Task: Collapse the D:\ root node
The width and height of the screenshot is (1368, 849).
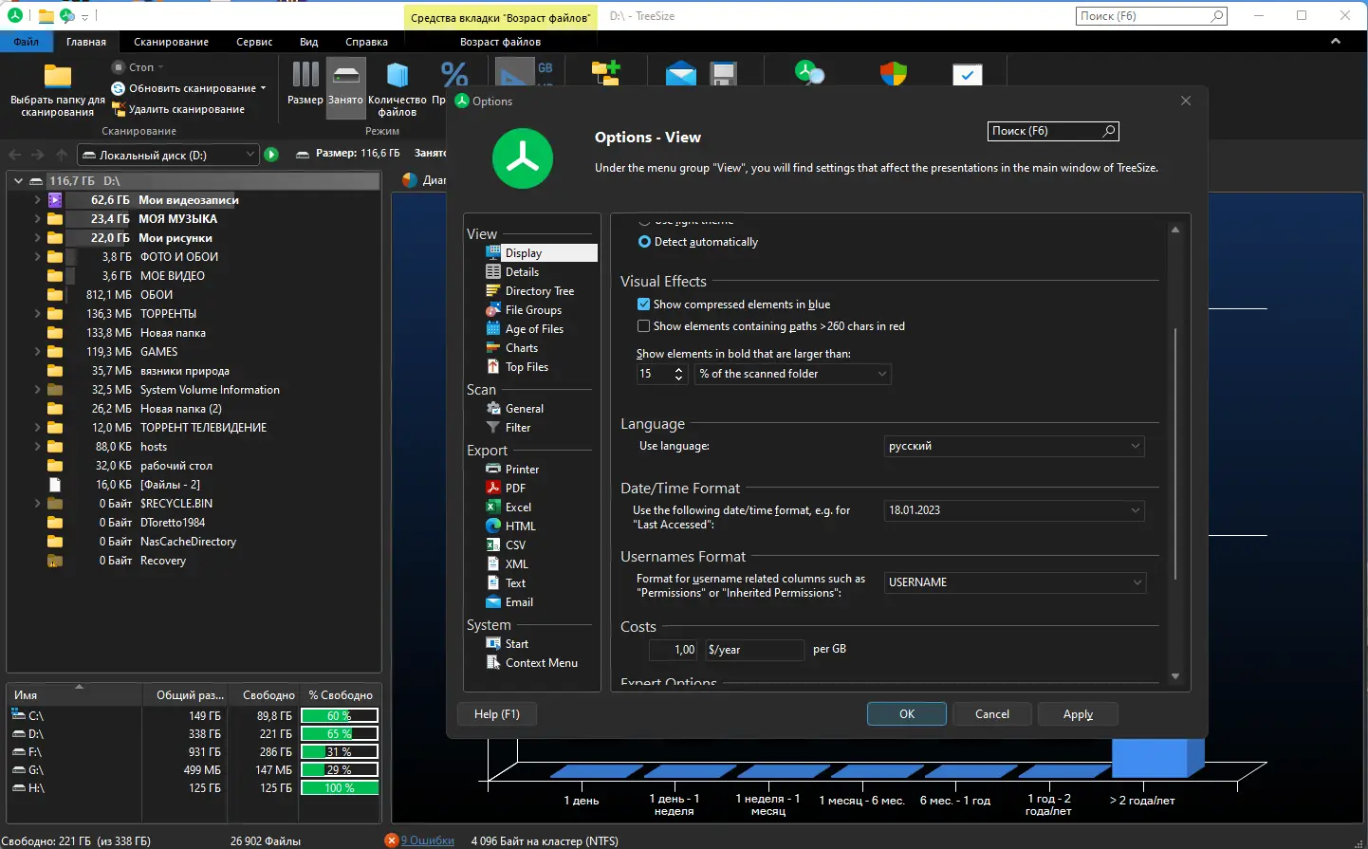Action: tap(18, 180)
